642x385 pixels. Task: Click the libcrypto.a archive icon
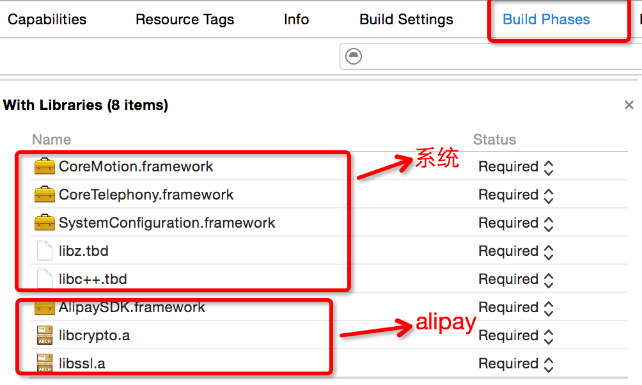click(44, 336)
